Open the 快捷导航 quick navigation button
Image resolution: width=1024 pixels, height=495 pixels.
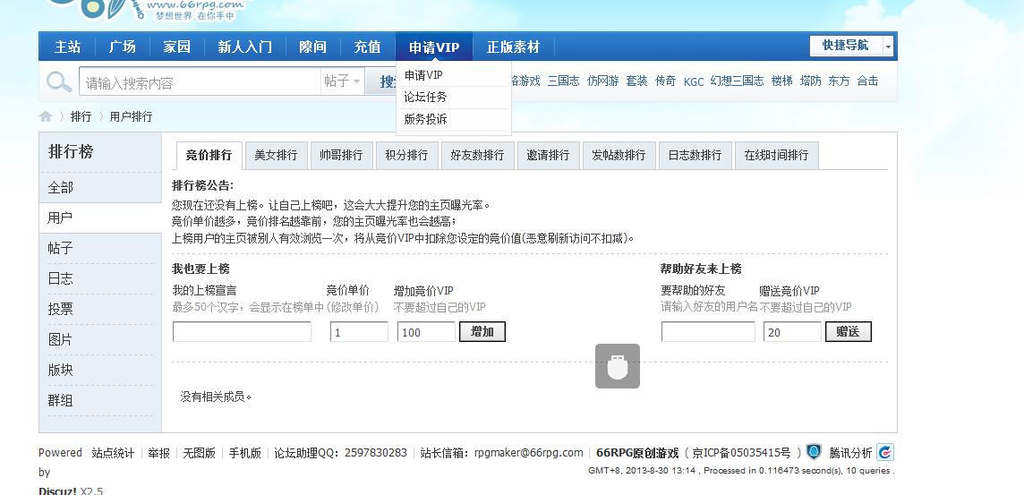click(847, 46)
